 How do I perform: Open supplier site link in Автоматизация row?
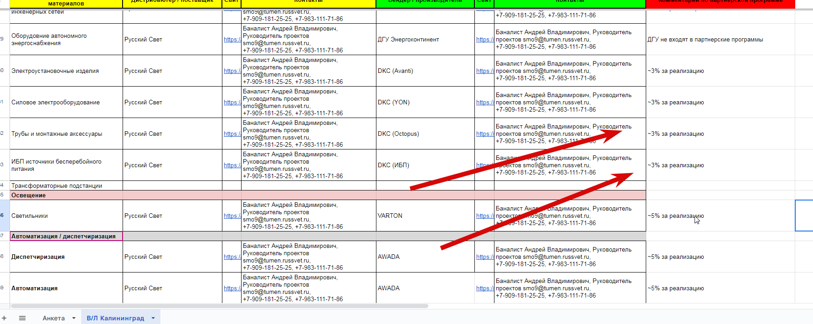(x=232, y=288)
